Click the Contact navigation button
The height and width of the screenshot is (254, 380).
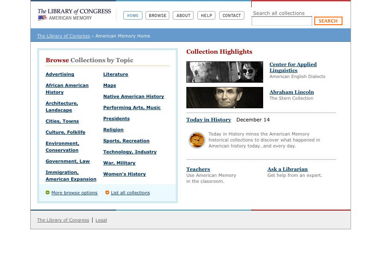[232, 16]
